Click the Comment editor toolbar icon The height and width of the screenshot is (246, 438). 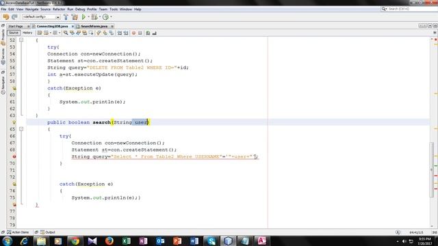(148, 33)
